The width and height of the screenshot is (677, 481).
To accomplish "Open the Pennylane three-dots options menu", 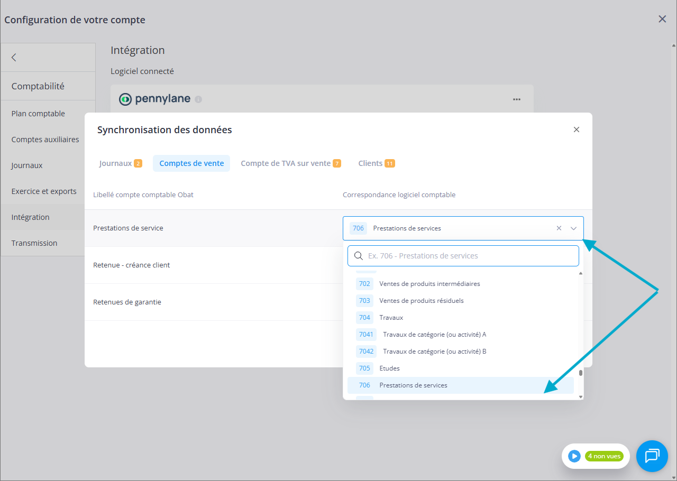I will (x=517, y=99).
